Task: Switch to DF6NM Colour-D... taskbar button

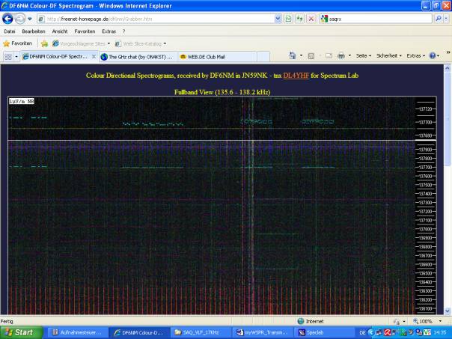Action: tap(139, 333)
